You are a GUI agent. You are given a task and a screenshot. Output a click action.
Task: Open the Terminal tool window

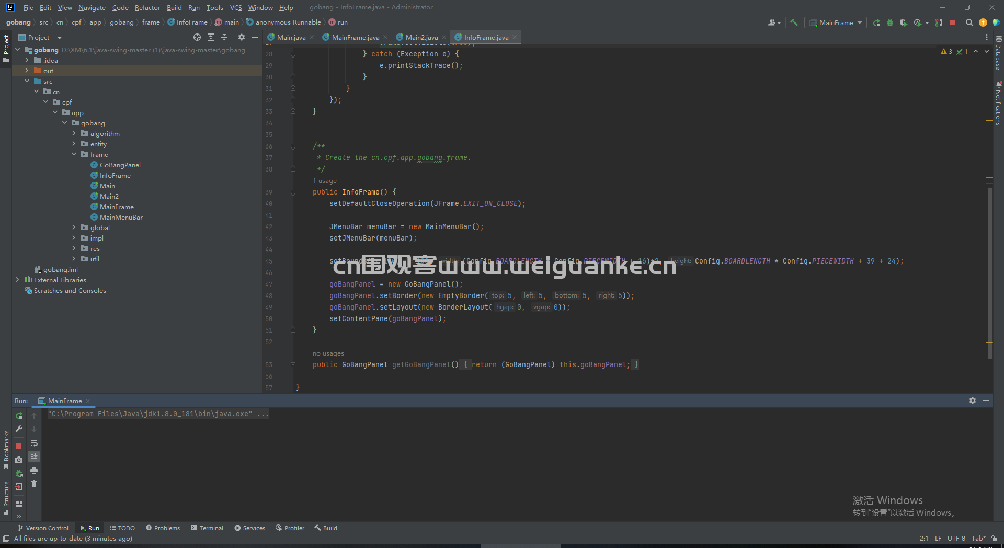(x=207, y=528)
